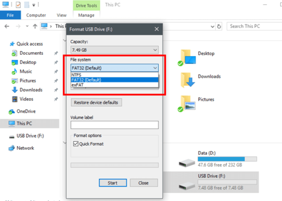Choose exFAT from the file system list
The height and width of the screenshot is (201, 282).
[114, 85]
